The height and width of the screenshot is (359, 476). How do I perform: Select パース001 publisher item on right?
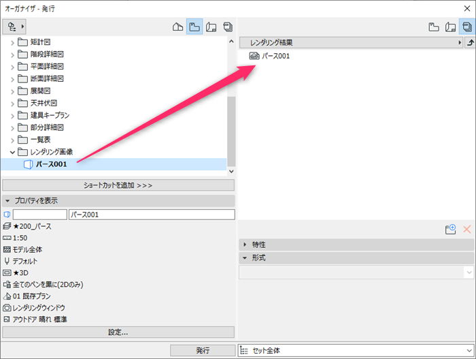coord(269,56)
